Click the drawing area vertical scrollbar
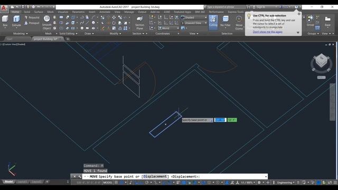The height and width of the screenshot is (190, 338). coord(332,102)
